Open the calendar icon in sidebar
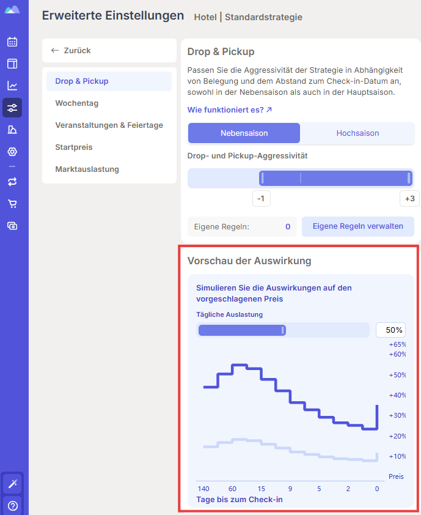Screen dimensions: 421x515 point(12,42)
